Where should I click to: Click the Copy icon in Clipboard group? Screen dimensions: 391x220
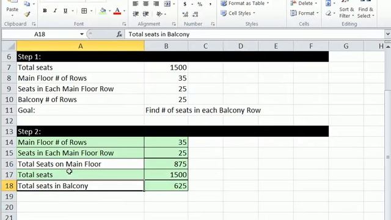[x=27, y=4]
